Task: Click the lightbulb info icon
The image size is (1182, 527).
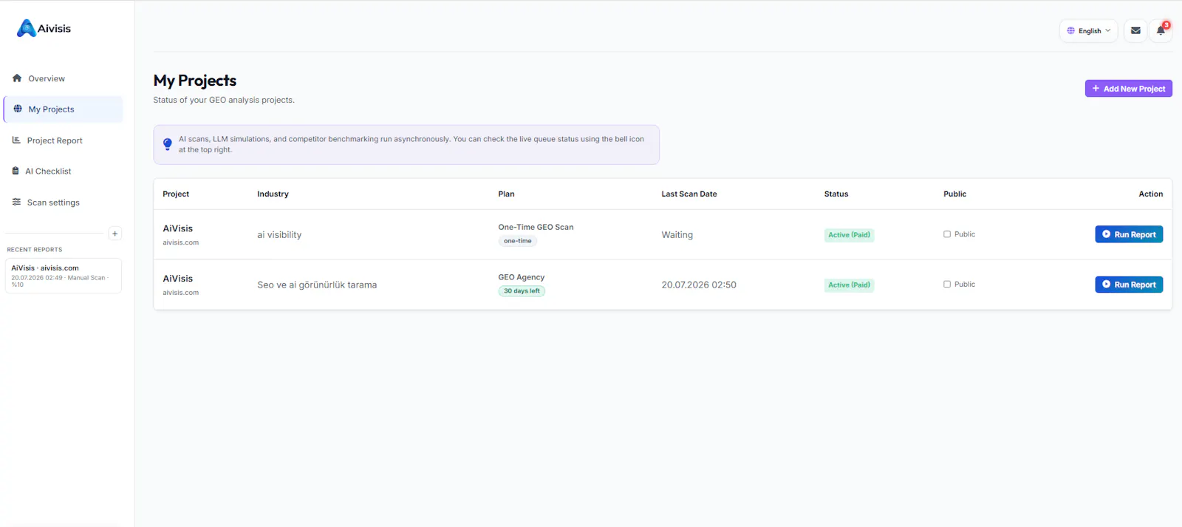Action: coord(168,144)
